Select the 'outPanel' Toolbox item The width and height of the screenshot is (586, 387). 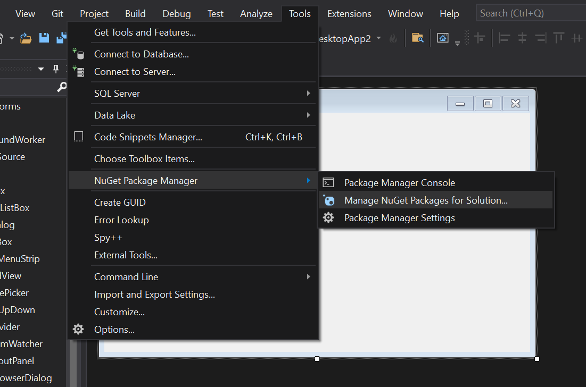(17, 361)
